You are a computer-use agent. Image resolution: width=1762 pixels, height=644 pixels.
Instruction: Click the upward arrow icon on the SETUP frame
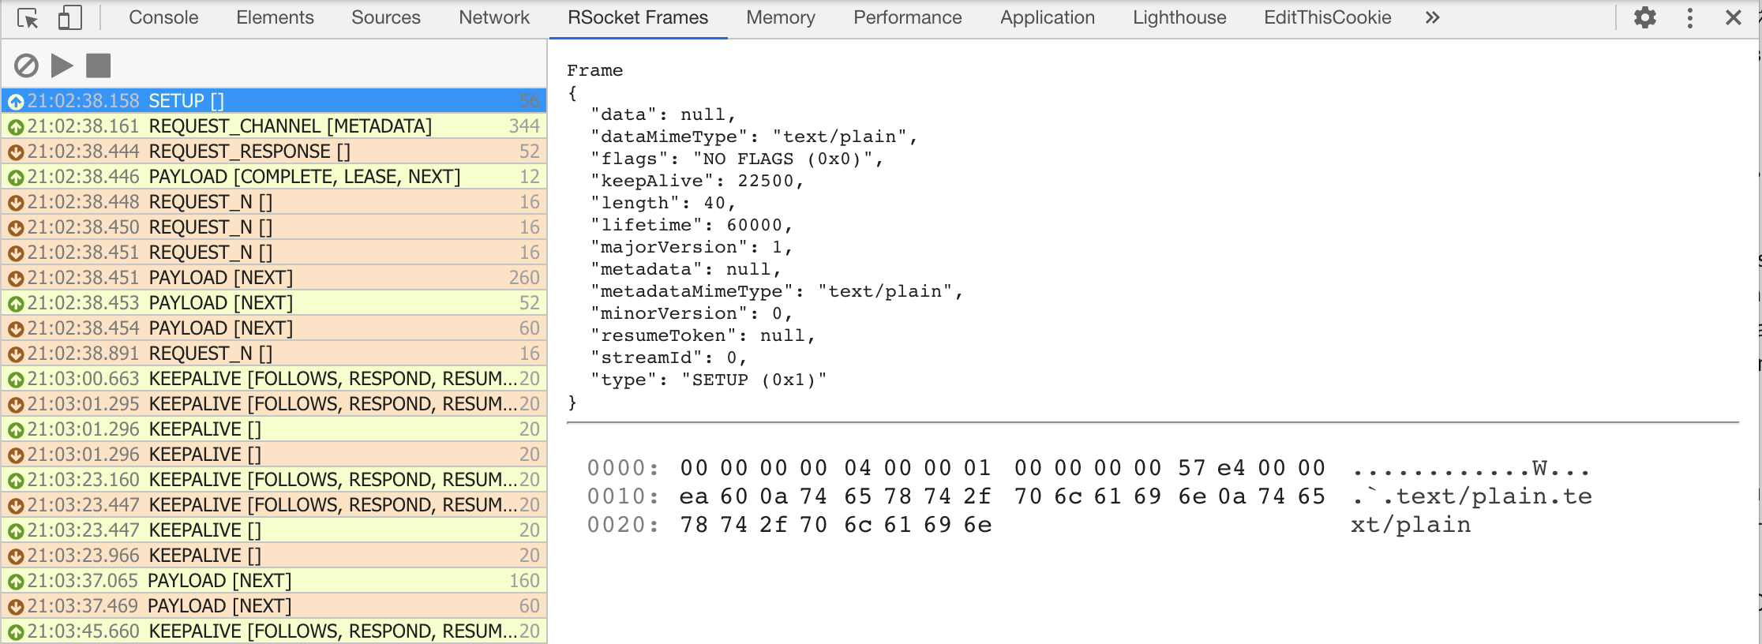pos(17,100)
